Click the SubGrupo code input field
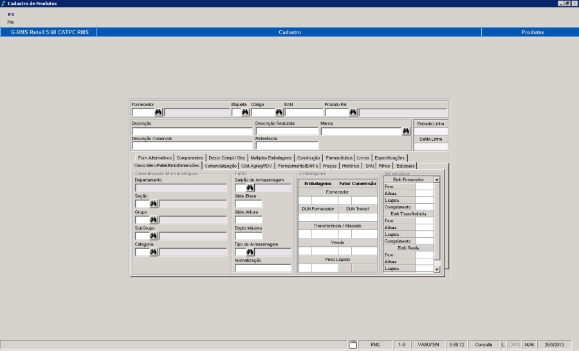Screen dimensions: 579x351 click(142, 236)
